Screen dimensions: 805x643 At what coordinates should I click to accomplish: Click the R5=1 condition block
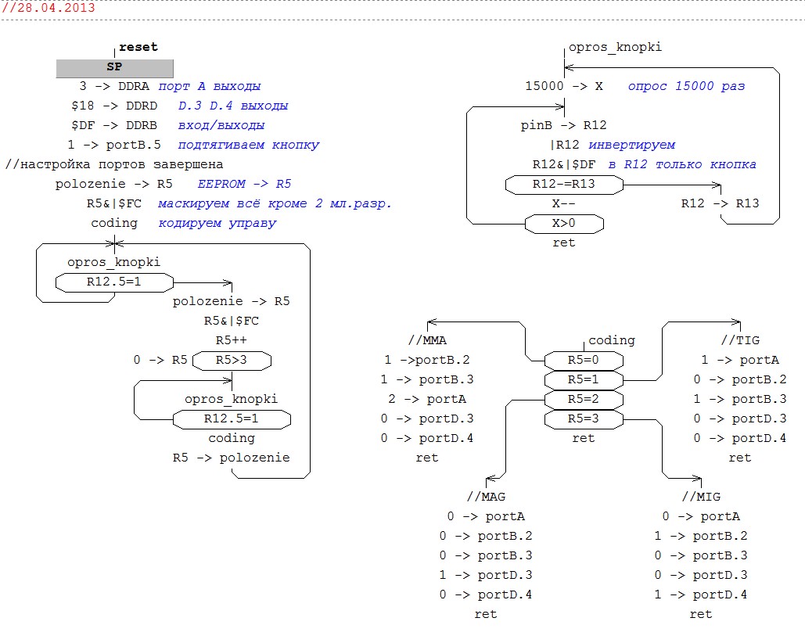tap(584, 380)
